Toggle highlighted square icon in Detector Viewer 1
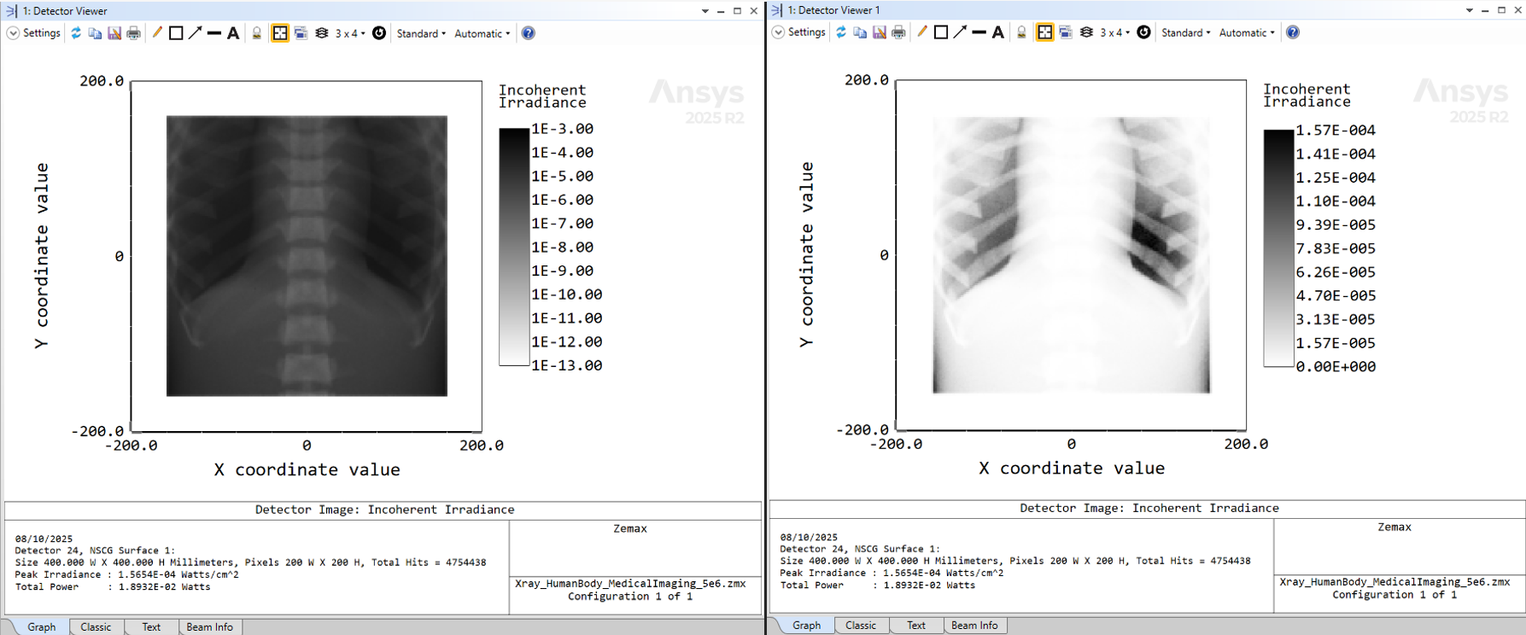The width and height of the screenshot is (1526, 635). click(1045, 32)
